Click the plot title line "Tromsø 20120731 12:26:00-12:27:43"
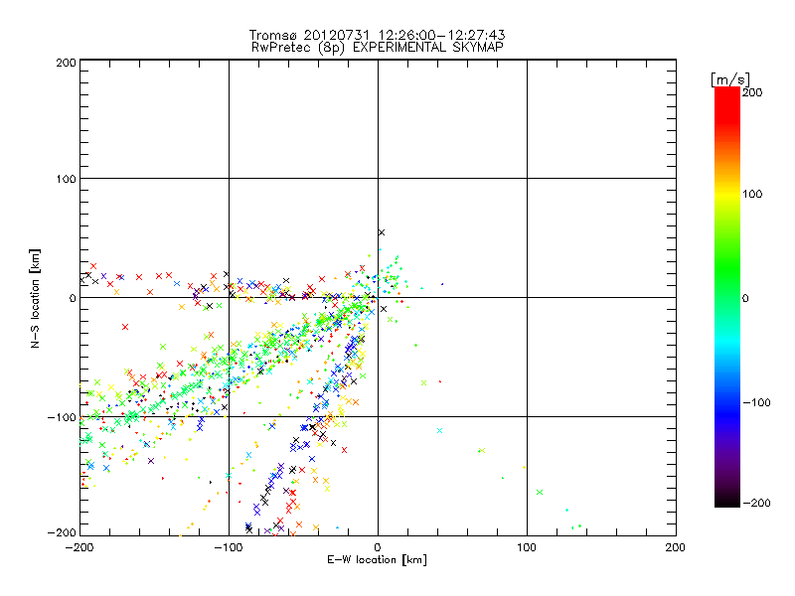 377,35
